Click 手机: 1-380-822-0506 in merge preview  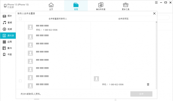tap(113, 85)
